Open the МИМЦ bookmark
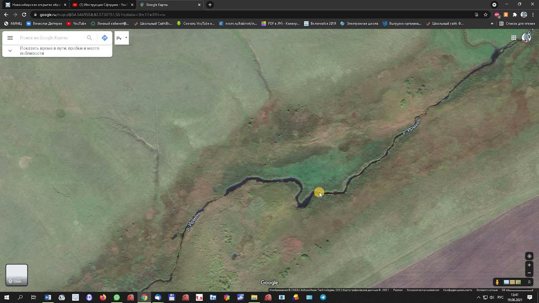Viewport: 539px width, 303px height. click(13, 24)
